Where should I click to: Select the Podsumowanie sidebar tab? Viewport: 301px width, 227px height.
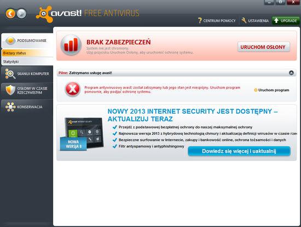(x=27, y=40)
